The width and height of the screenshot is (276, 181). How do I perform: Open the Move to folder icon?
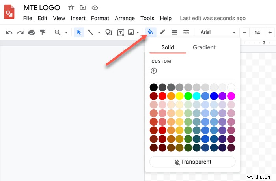[83, 7]
